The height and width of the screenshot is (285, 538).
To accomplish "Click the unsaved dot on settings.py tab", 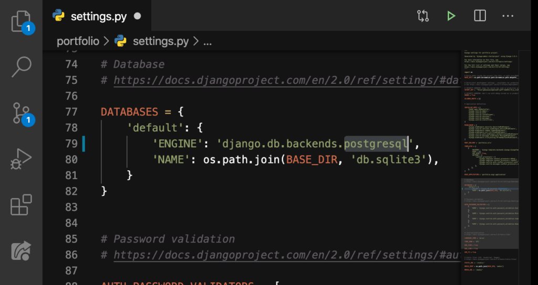I will pyautogui.click(x=137, y=16).
